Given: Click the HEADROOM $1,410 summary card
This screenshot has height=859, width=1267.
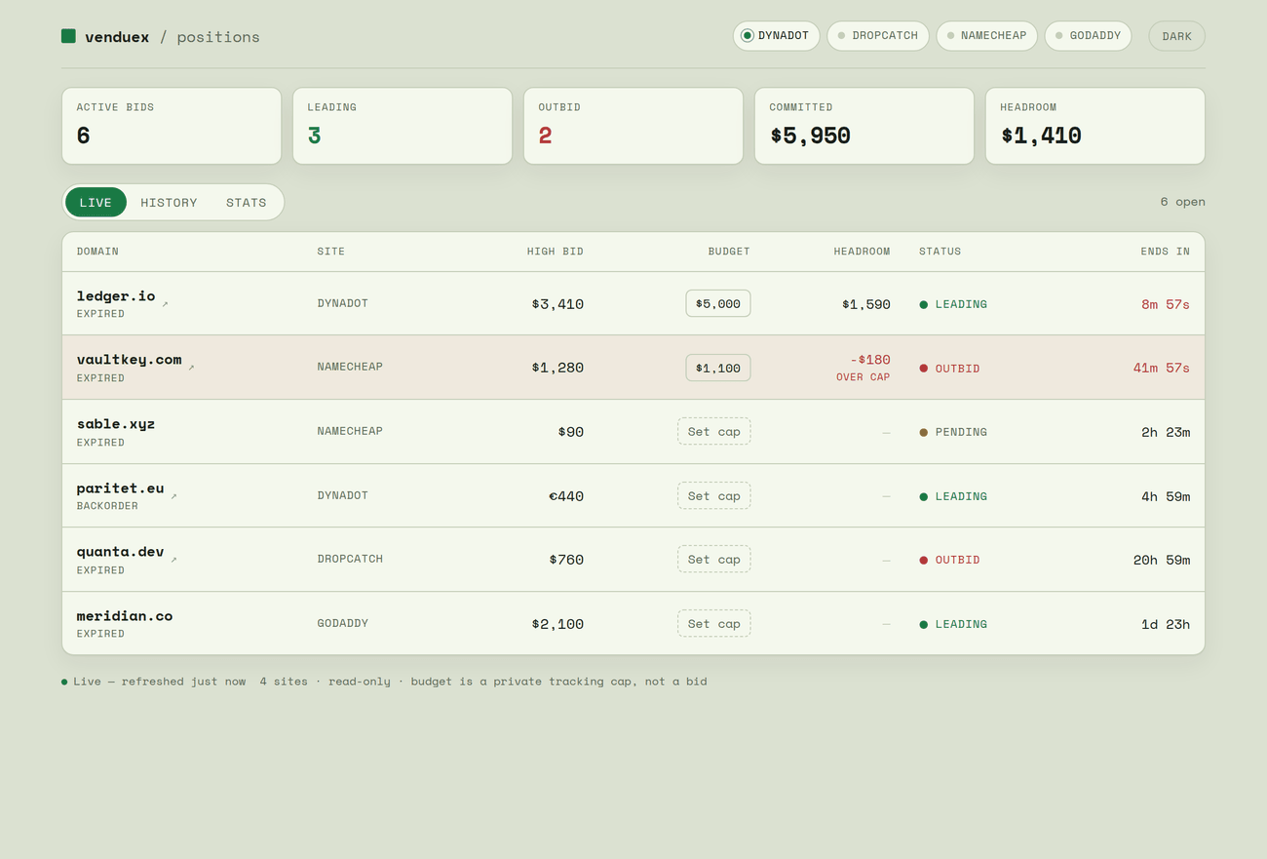Looking at the screenshot, I should click(x=1095, y=126).
